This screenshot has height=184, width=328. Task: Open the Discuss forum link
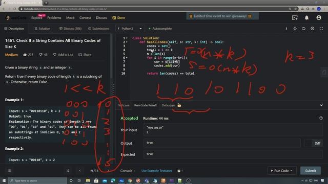(x=101, y=18)
